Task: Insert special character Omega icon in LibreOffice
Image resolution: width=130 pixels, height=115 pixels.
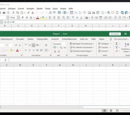Action: (103, 13)
